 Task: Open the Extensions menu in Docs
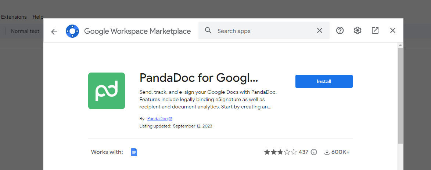click(14, 17)
